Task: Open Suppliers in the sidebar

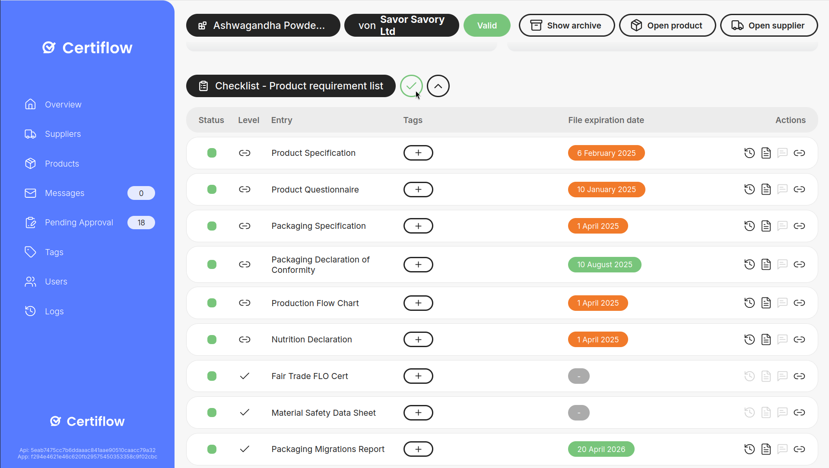Action: (x=63, y=134)
